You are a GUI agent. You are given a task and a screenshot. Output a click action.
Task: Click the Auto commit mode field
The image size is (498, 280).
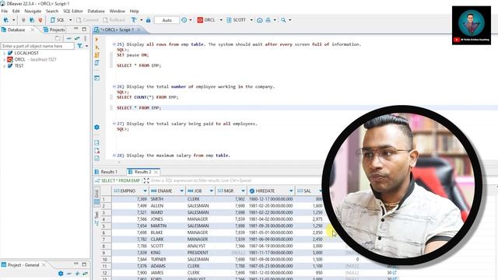click(x=167, y=20)
